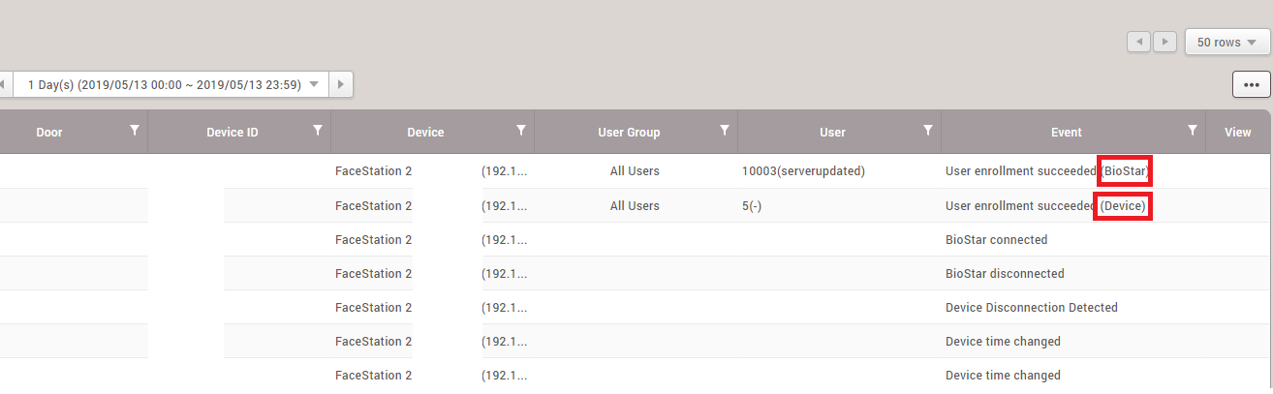Filter the Device column

click(521, 131)
